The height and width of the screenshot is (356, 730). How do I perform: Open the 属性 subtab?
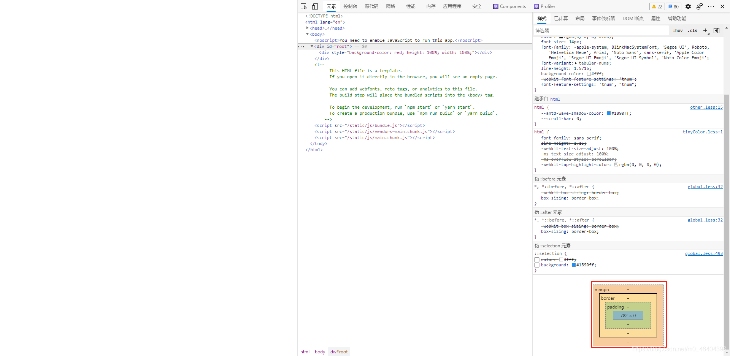click(x=655, y=19)
